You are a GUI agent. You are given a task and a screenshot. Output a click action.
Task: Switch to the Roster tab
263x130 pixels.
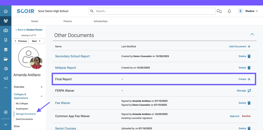coord(35,21)
